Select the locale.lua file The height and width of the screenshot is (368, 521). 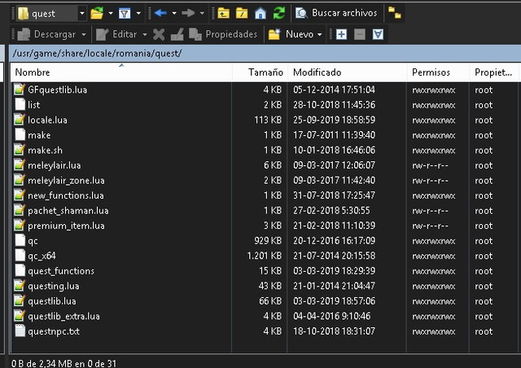tap(47, 120)
